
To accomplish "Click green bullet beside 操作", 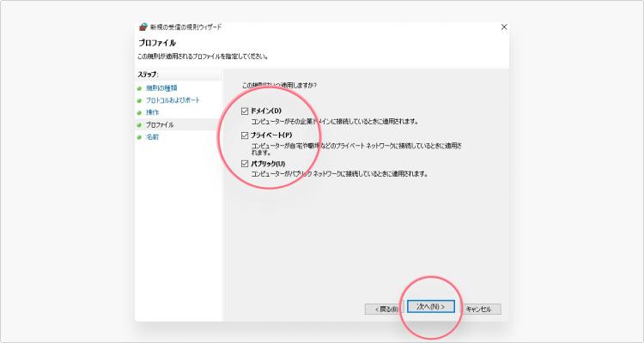I will (140, 113).
